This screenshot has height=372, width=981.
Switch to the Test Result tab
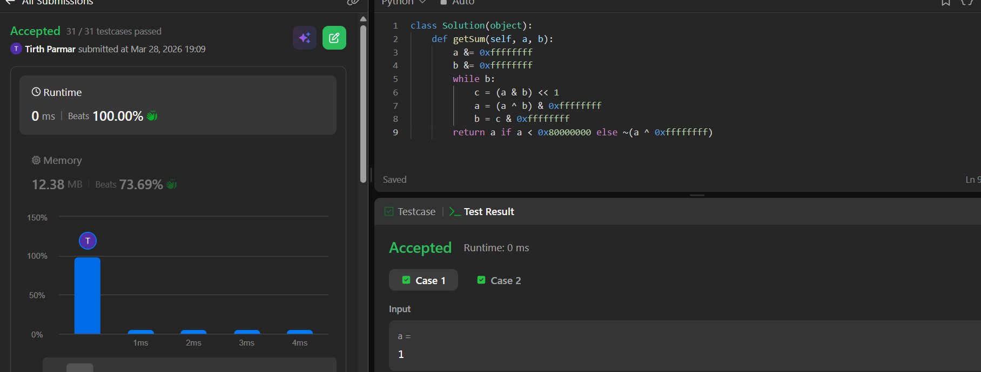point(482,212)
